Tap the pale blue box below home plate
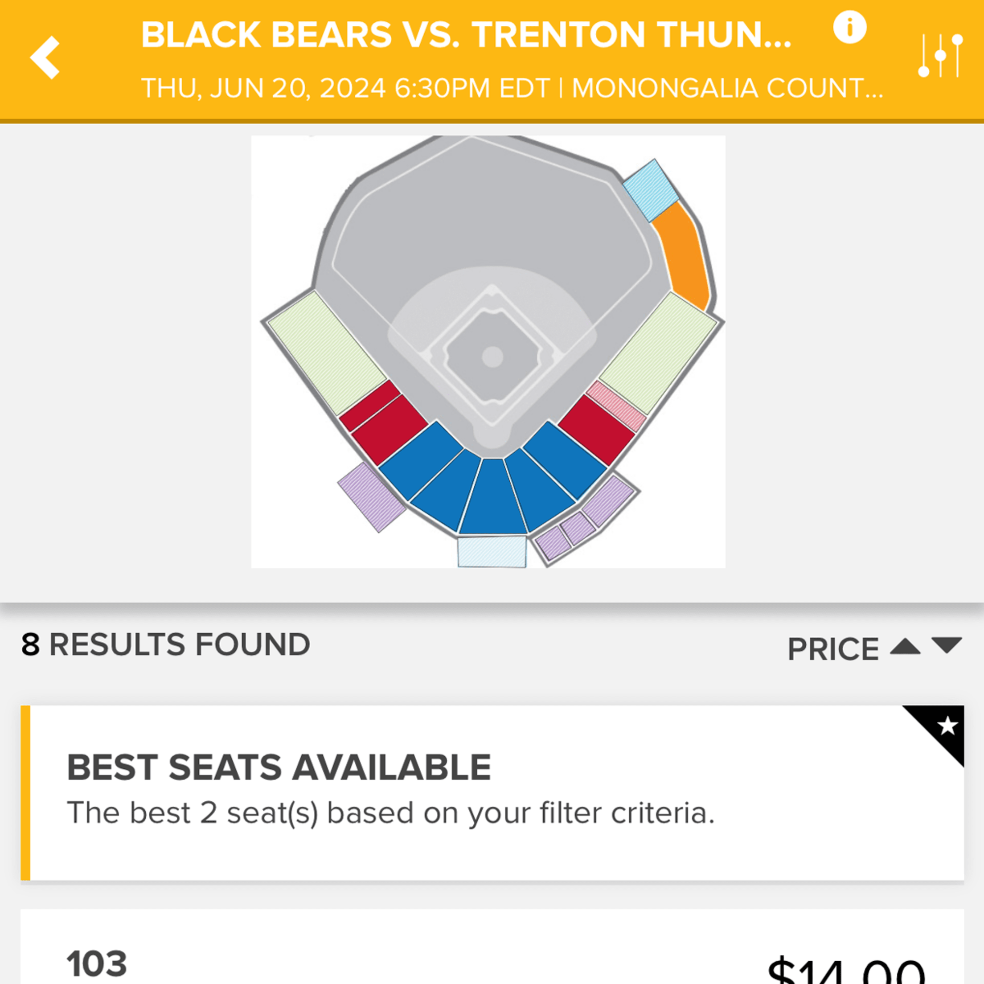The height and width of the screenshot is (984, 984). [492, 551]
